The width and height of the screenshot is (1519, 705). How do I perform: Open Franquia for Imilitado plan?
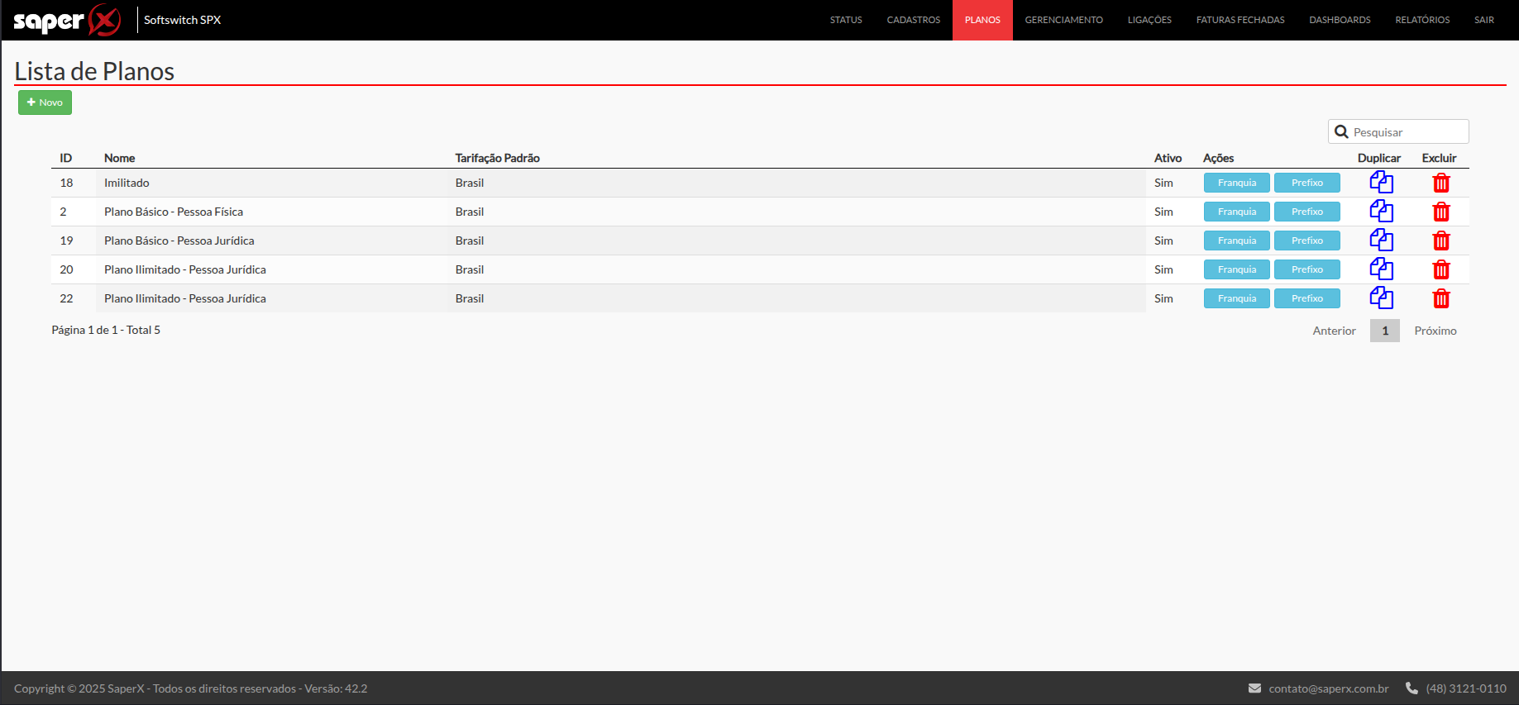(x=1236, y=183)
